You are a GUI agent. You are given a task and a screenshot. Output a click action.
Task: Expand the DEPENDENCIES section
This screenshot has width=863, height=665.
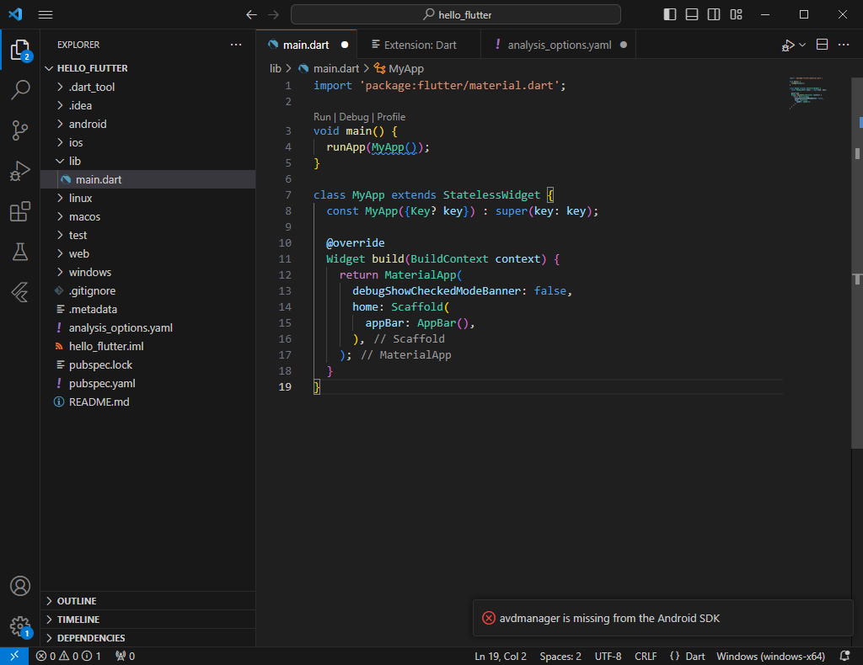click(148, 637)
